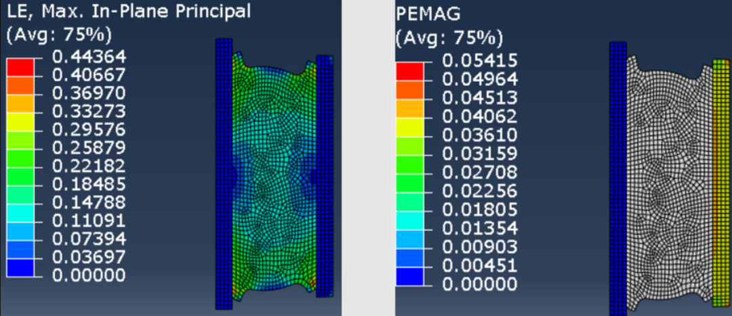The height and width of the screenshot is (316, 732).
Task: Click the PEMAG legend value 0.02708
Action: click(480, 173)
